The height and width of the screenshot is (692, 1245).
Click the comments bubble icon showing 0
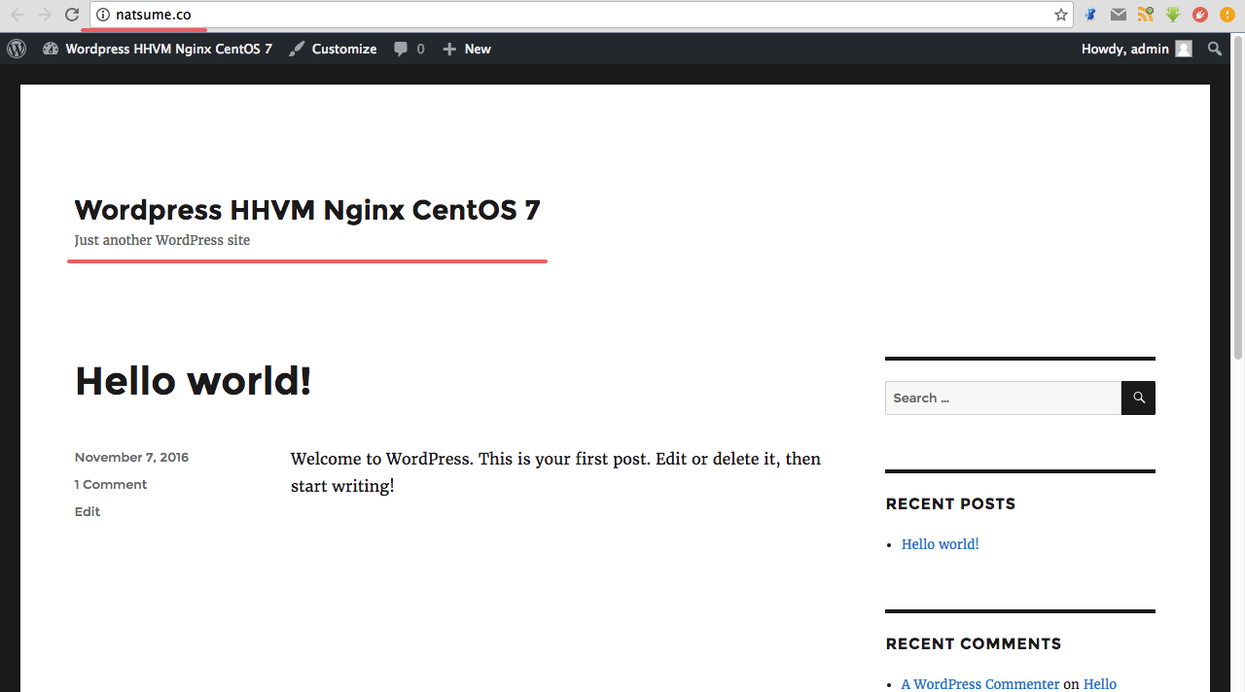tap(401, 49)
